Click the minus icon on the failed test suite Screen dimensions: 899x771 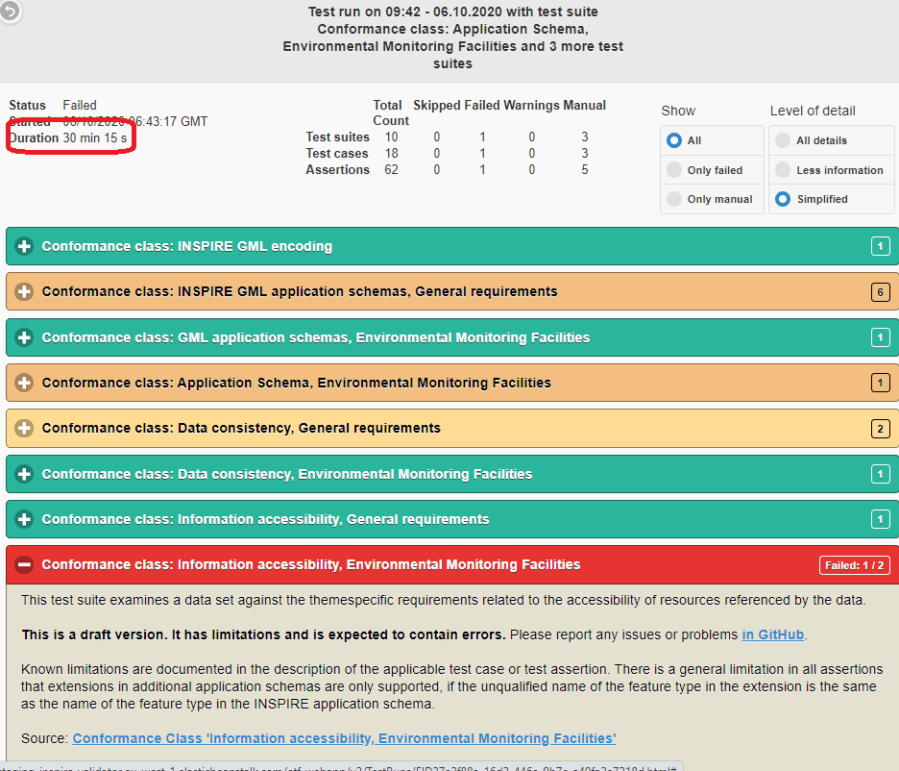pos(24,564)
